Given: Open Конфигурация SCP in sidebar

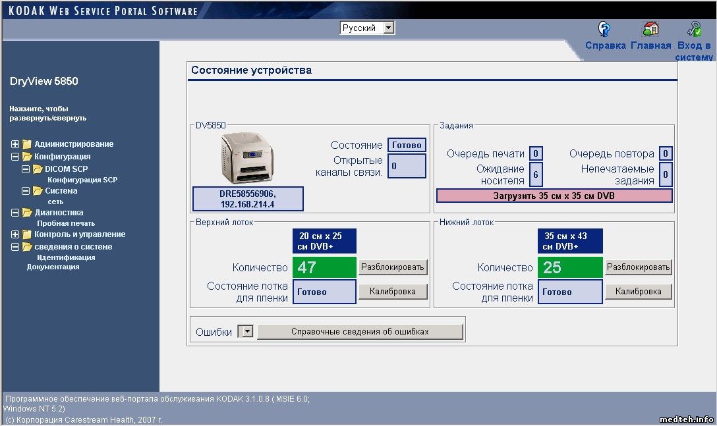Looking at the screenshot, I should tap(82, 180).
